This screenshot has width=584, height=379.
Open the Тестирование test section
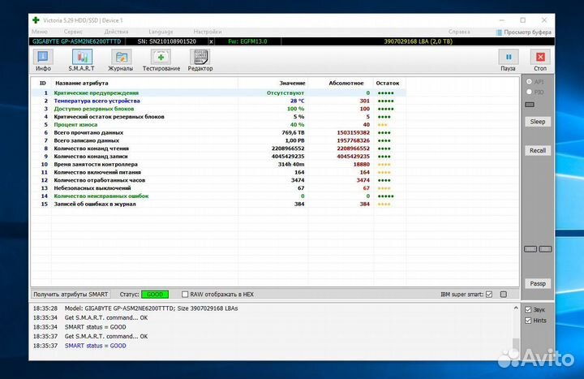point(161,60)
